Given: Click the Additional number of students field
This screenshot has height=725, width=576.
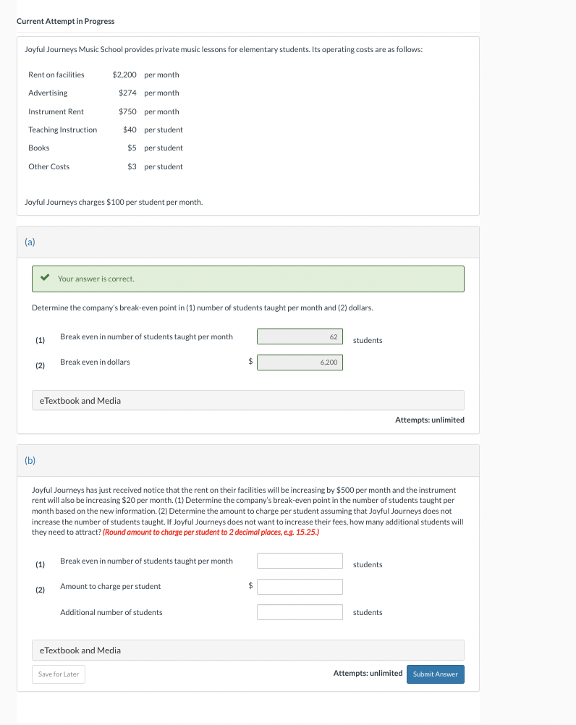Looking at the screenshot, I should click(x=300, y=612).
